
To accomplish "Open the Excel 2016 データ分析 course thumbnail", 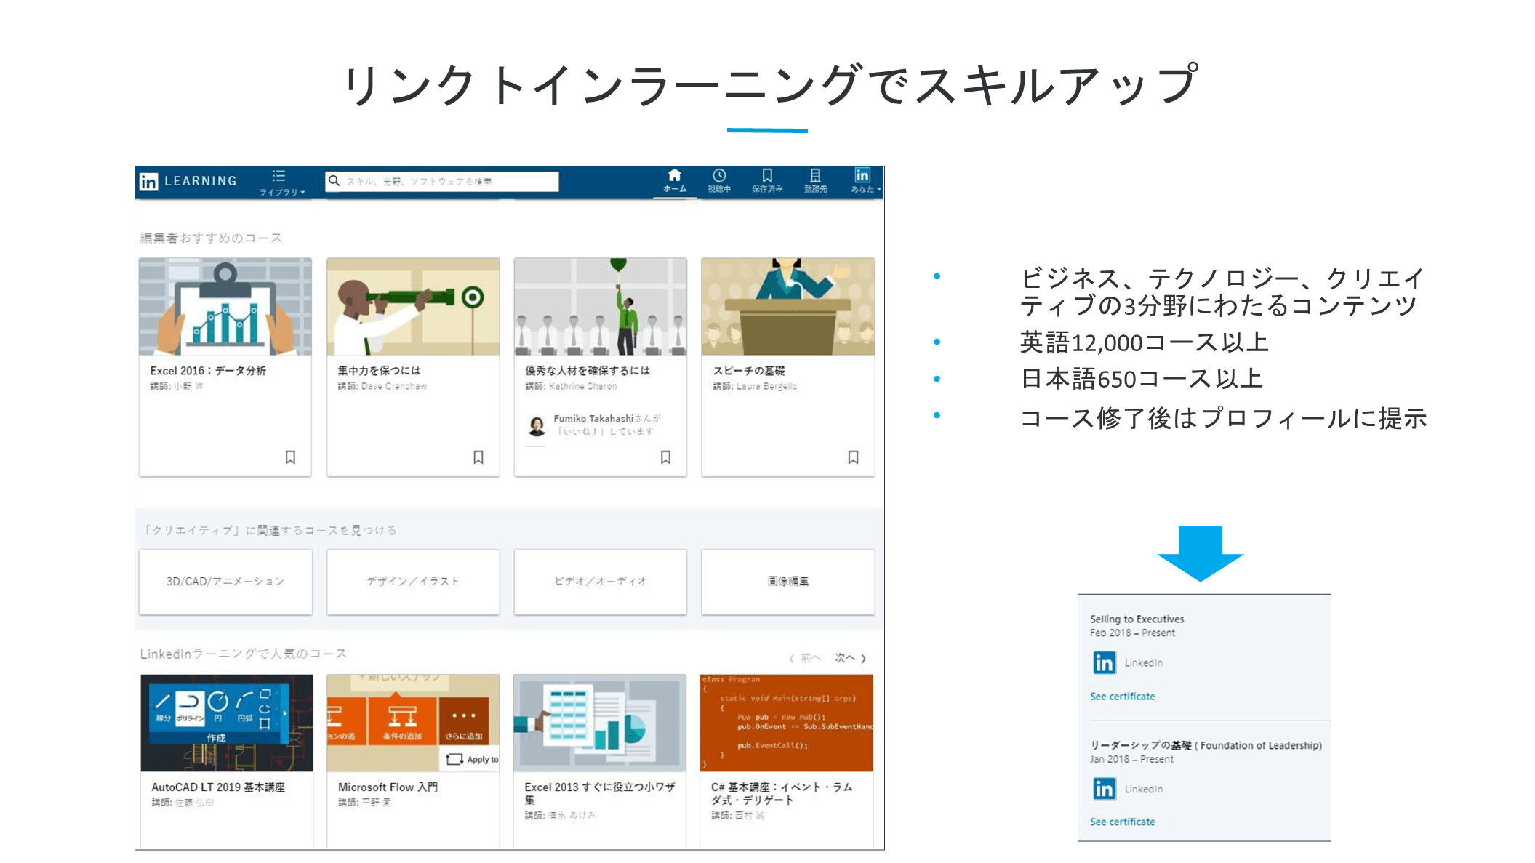I will [225, 306].
